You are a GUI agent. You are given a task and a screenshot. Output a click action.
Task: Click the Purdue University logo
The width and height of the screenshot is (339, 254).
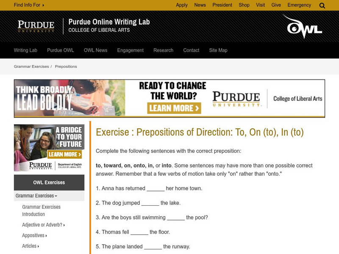(36, 26)
